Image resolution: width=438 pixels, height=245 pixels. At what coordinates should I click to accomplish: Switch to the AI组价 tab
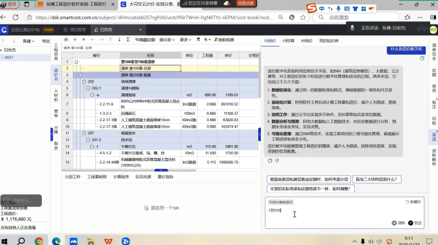(x=307, y=41)
